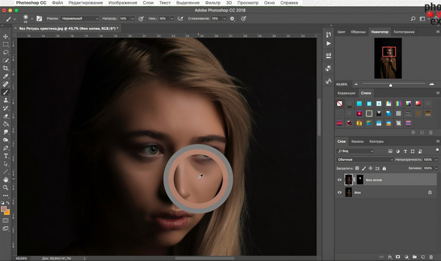Click the Непрозр. 14% value field
The height and width of the screenshot is (261, 441).
tap(124, 18)
